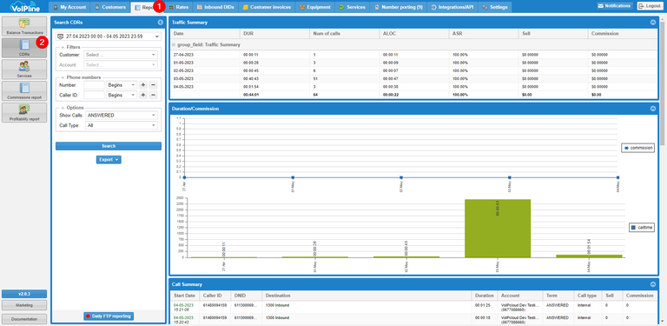Open the Profitability report icon
This screenshot has height=326, width=667.
(24, 112)
